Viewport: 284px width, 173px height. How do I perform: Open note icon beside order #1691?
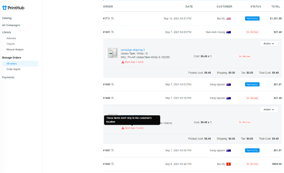coord(112,32)
